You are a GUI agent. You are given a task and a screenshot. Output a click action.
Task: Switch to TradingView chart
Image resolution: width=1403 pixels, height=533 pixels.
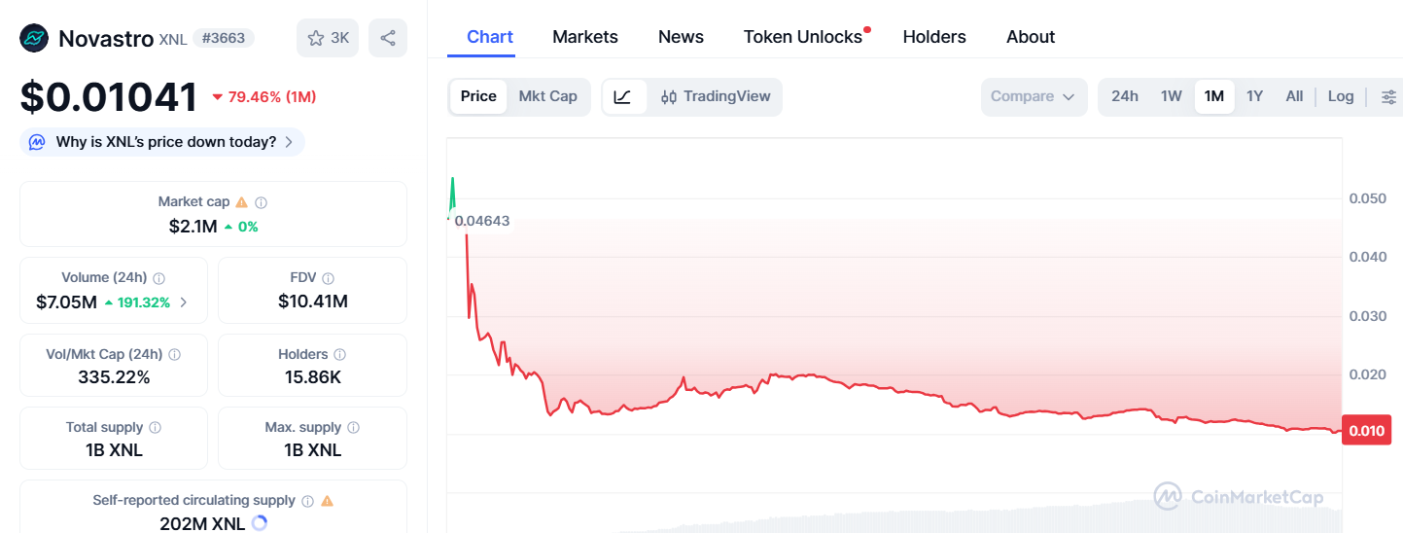[x=716, y=97]
